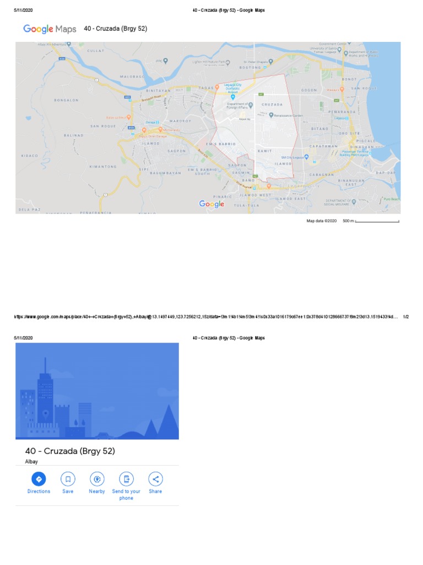Click the 'Map data ©2020' attribution
This screenshot has width=423, height=565.
pos(322,221)
